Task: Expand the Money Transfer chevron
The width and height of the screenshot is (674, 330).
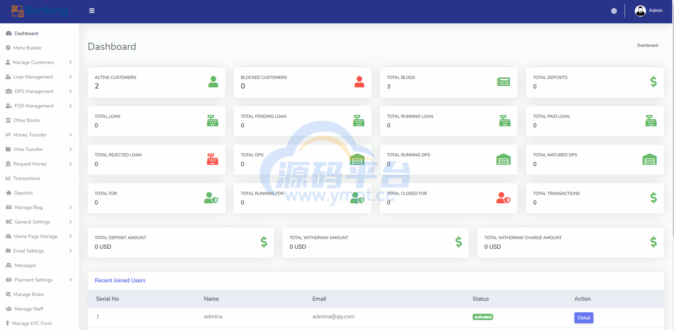Action: [71, 135]
